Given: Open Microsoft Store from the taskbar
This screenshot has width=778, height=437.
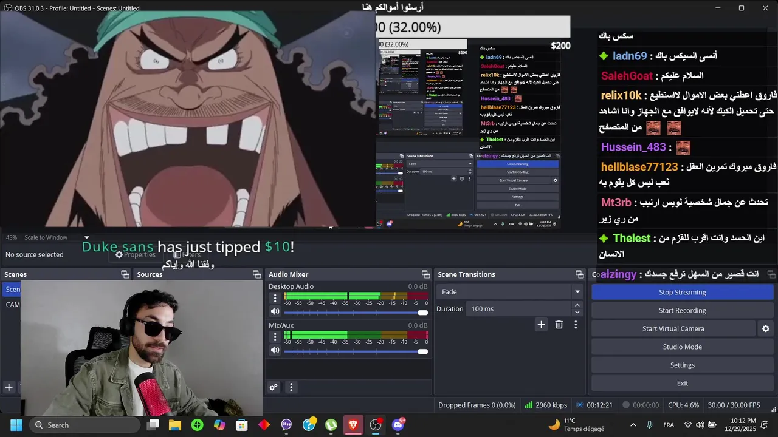Looking at the screenshot, I should click(x=242, y=425).
